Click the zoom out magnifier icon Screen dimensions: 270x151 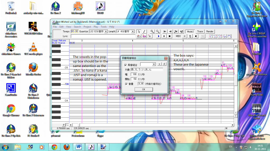tap(158, 32)
